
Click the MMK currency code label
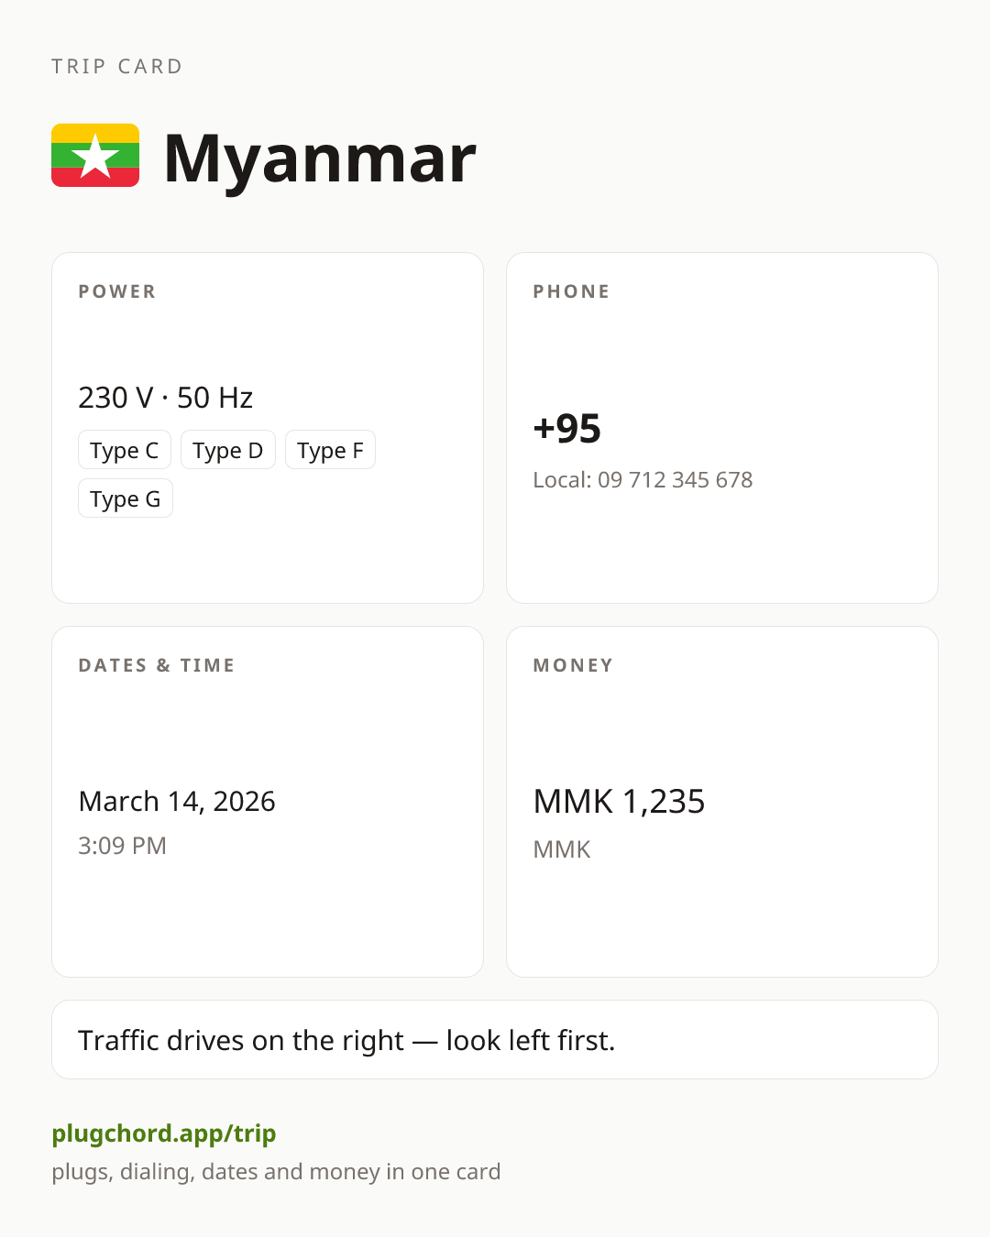pos(562,849)
